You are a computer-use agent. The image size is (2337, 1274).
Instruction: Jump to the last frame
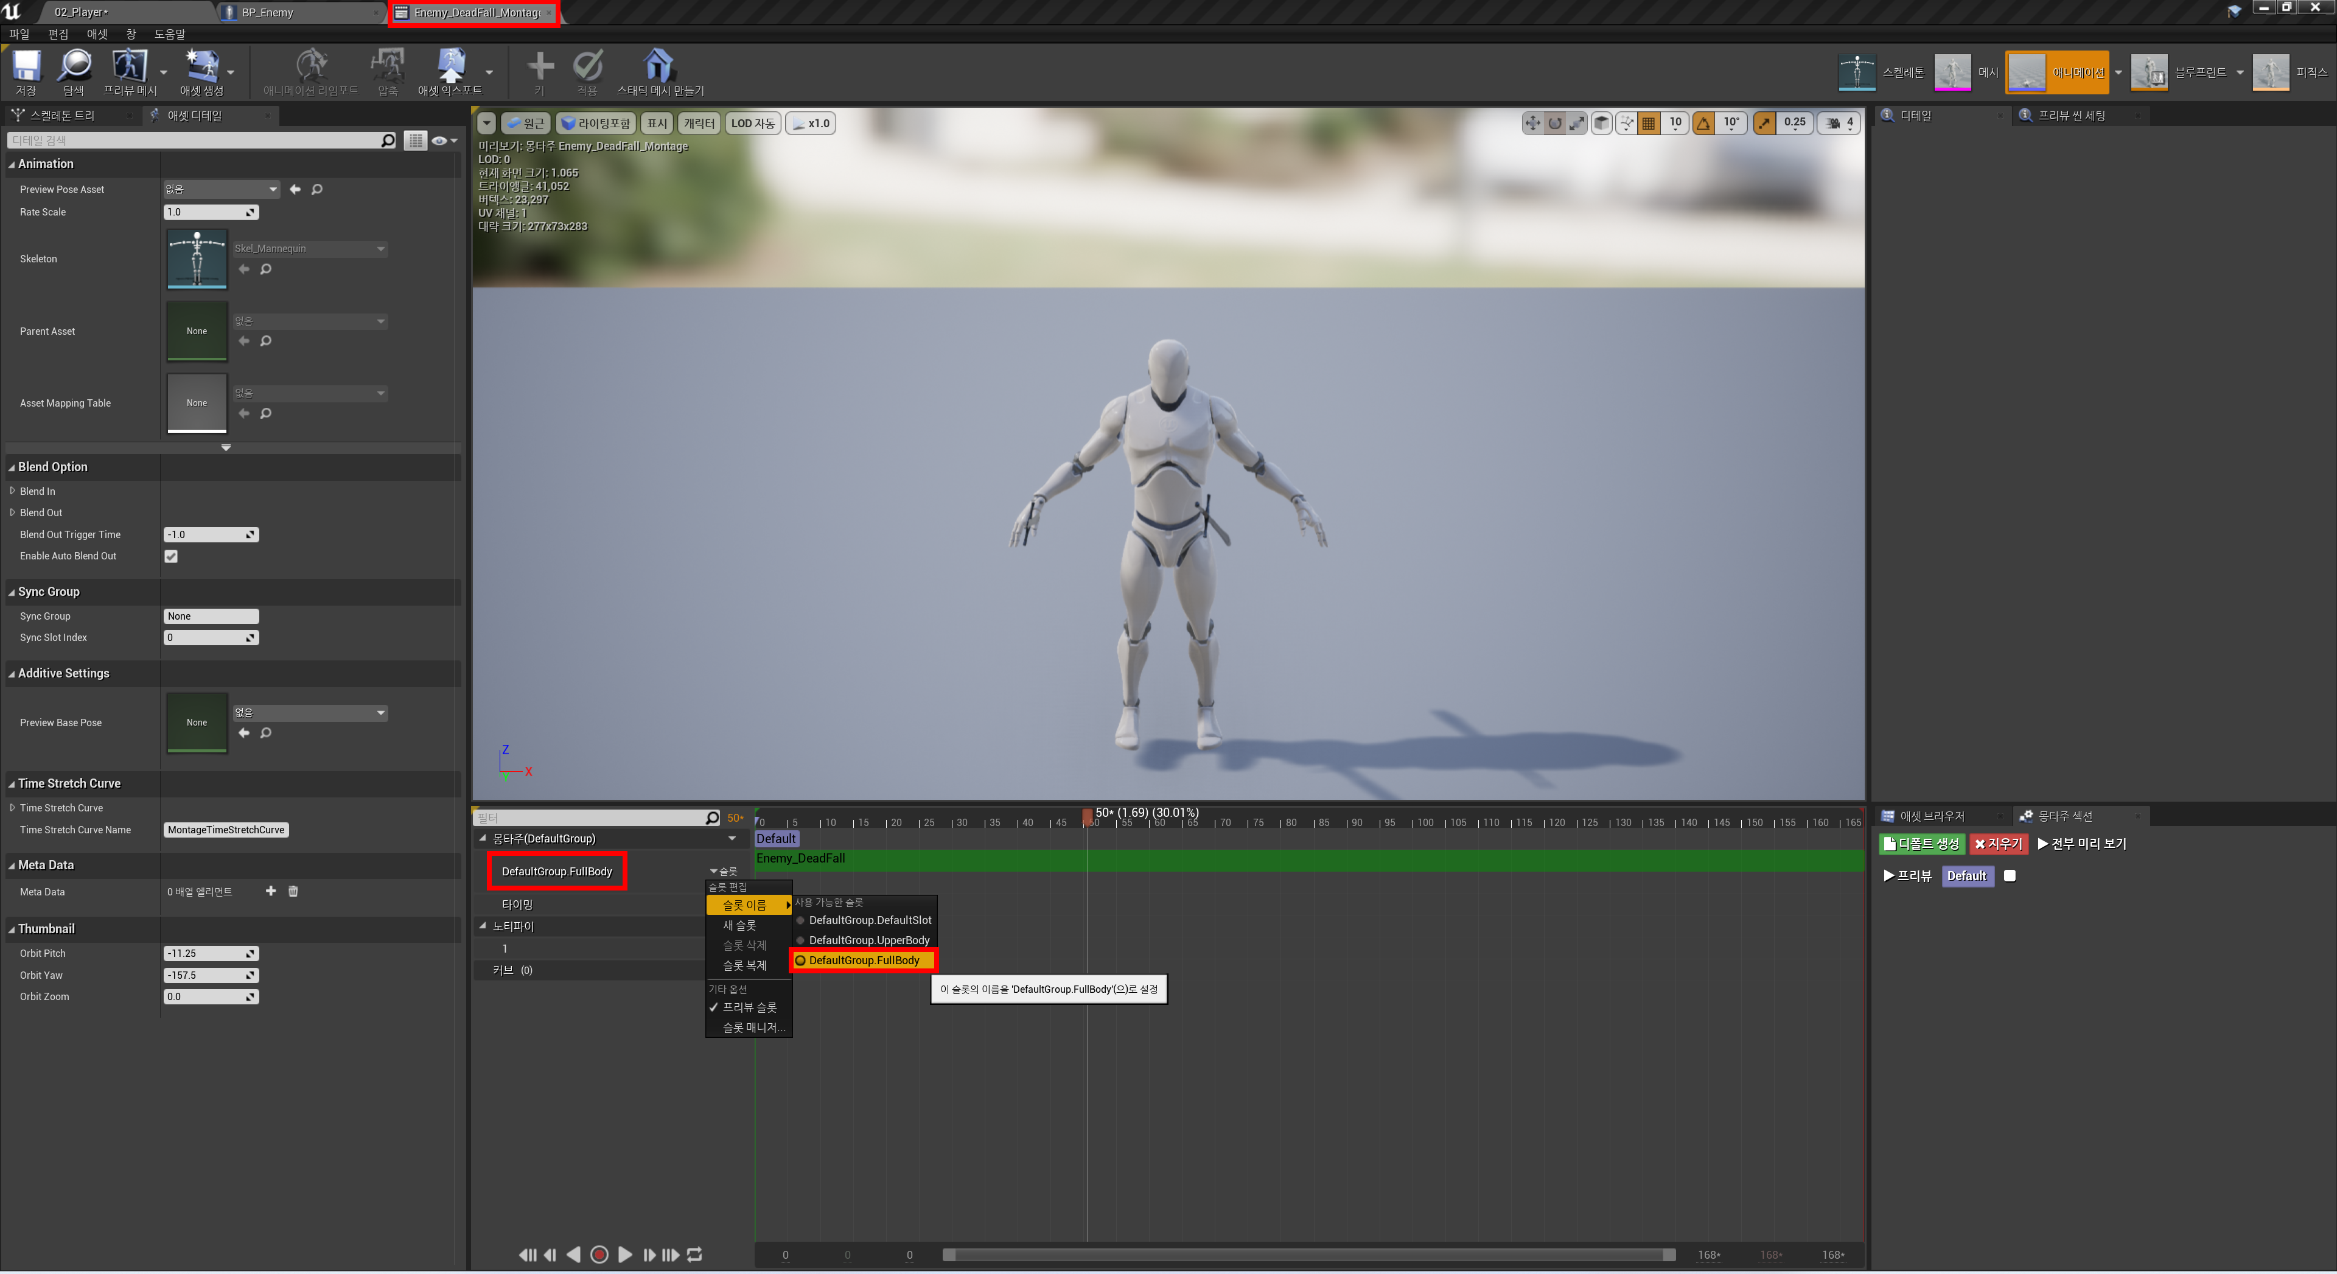(x=671, y=1254)
